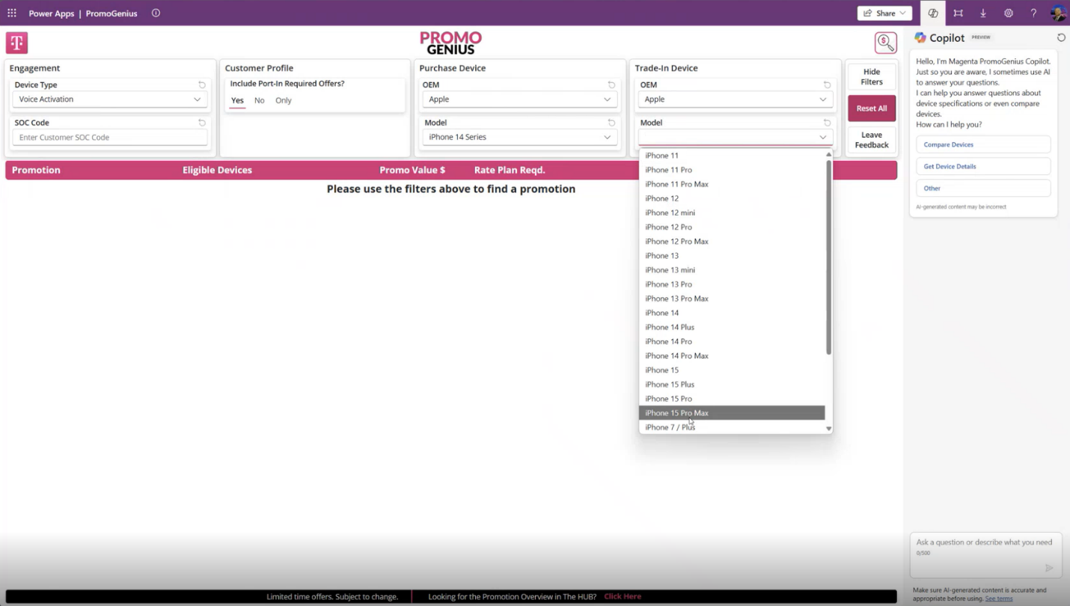Image resolution: width=1070 pixels, height=606 pixels.
Task: Choose iPhone 14 Pro Max option
Action: (732, 355)
